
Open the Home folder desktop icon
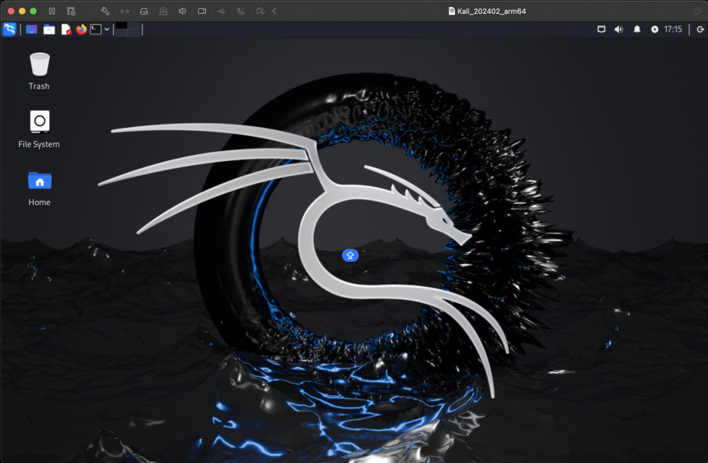pyautogui.click(x=39, y=189)
